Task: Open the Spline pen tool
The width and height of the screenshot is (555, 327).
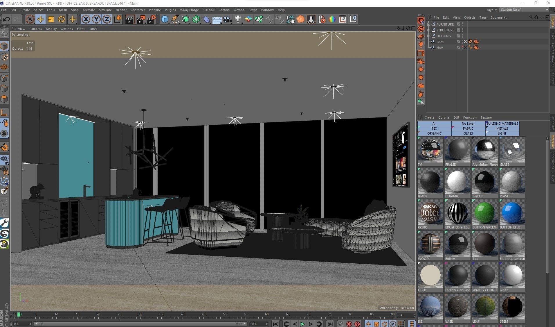Action: [175, 19]
